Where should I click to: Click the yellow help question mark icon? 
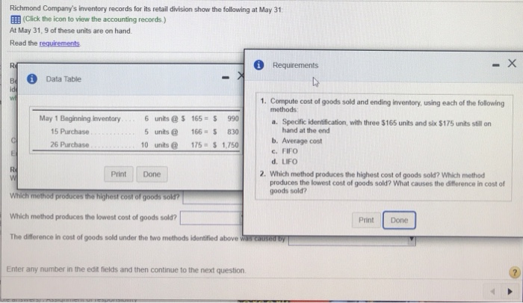(514, 272)
